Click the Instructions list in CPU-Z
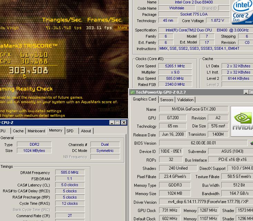Viewport: 253px width, 221px height. pyautogui.click(x=206, y=48)
